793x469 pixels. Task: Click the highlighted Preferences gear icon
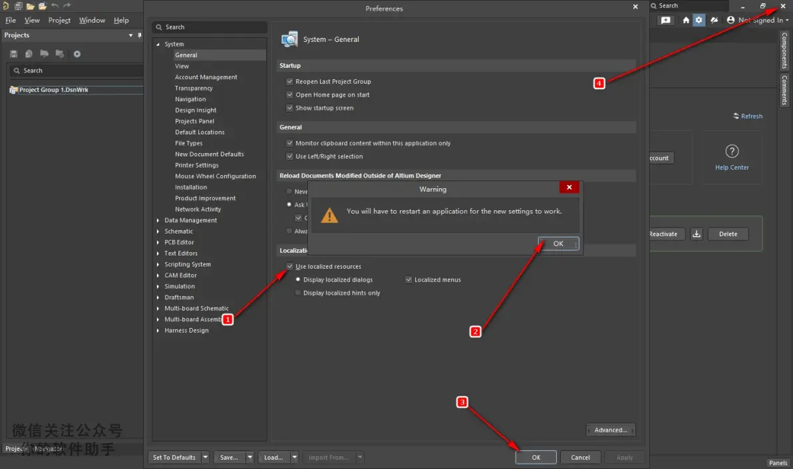[699, 20]
